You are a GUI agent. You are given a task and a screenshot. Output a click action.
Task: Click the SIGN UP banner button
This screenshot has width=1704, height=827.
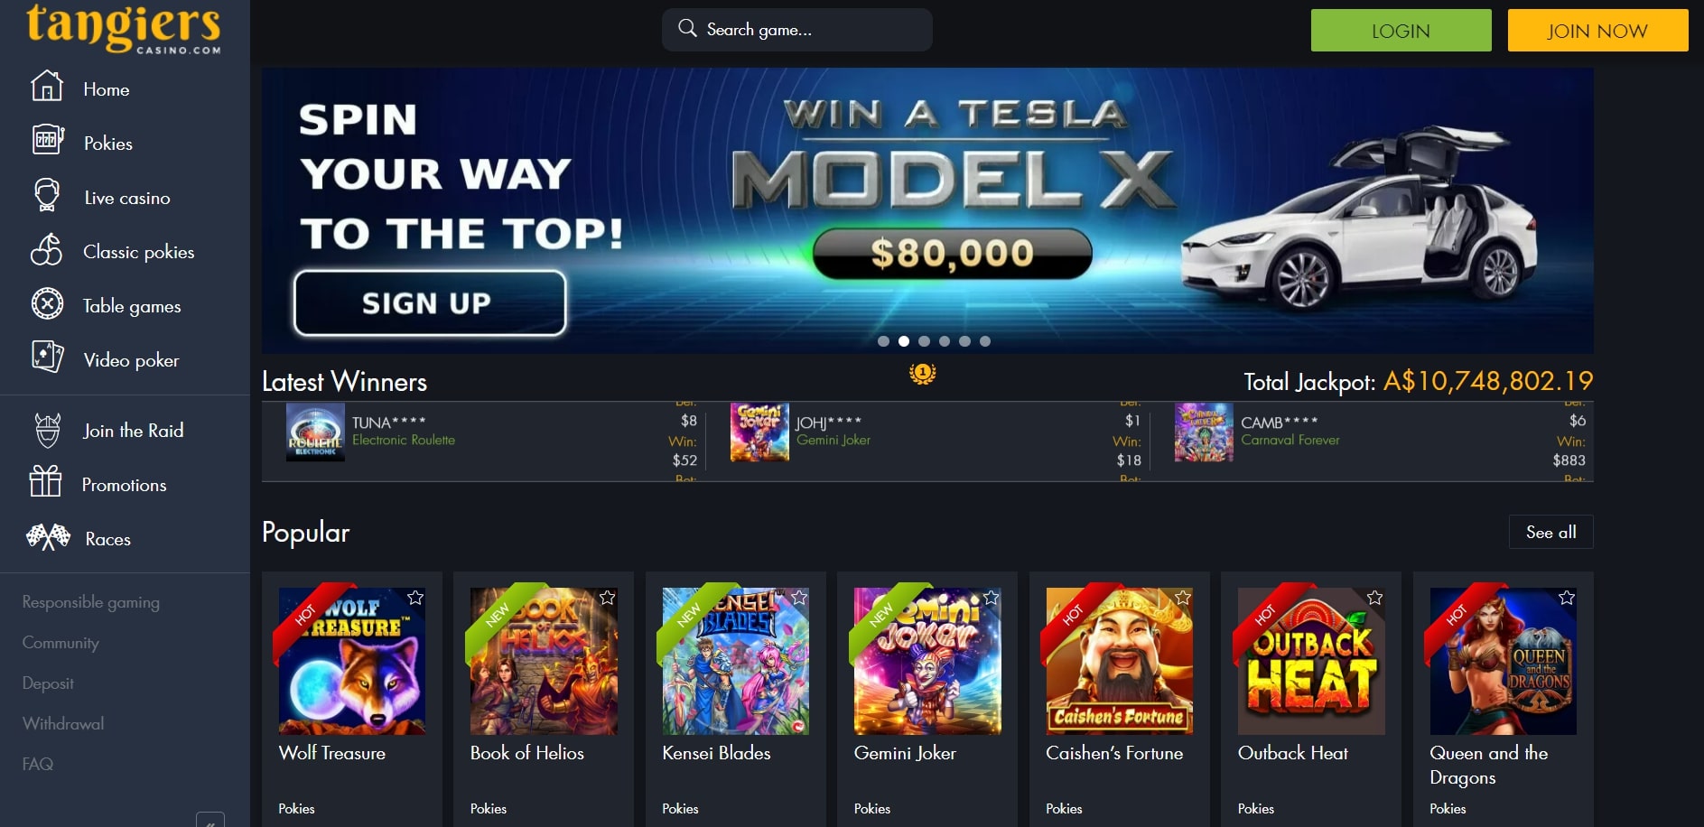coord(430,302)
